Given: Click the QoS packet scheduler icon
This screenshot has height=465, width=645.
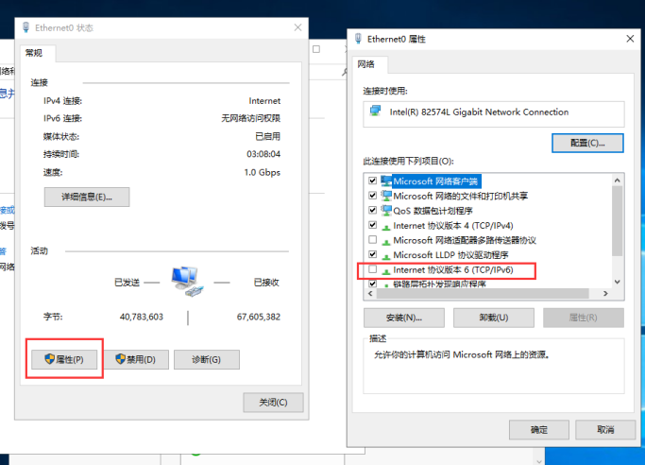Looking at the screenshot, I should click(386, 211).
